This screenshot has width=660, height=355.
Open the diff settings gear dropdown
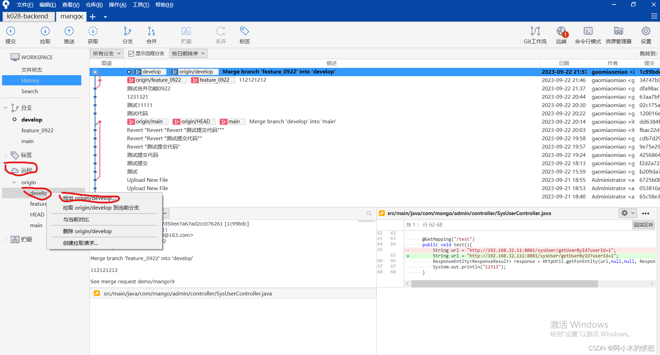click(x=627, y=213)
